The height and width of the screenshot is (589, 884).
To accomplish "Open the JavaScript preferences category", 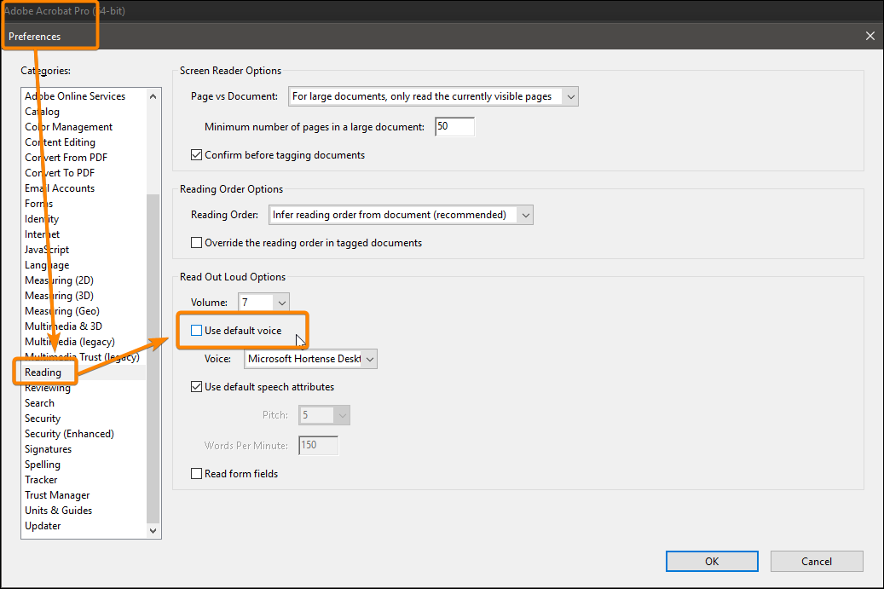I will pyautogui.click(x=47, y=250).
